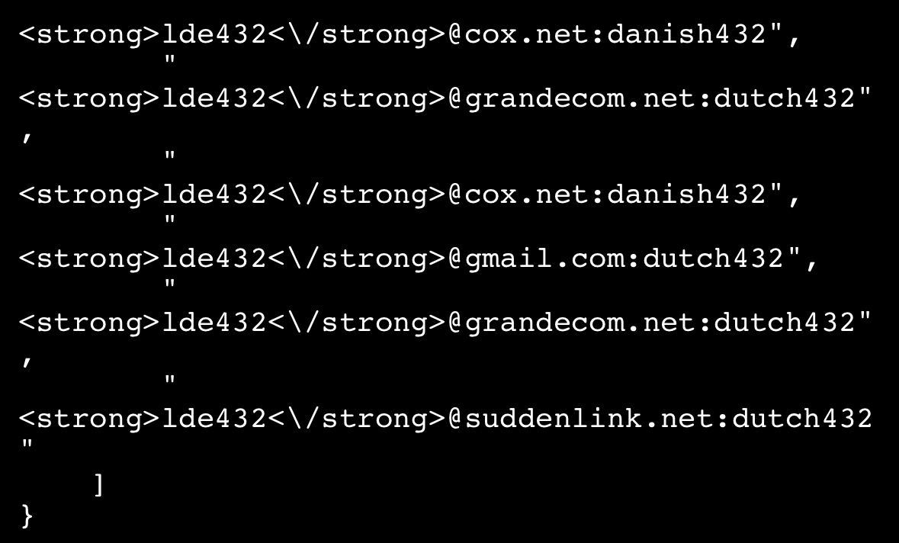Click the closing strong tag on suddenlink line
The height and width of the screenshot is (543, 899).
pos(357,418)
